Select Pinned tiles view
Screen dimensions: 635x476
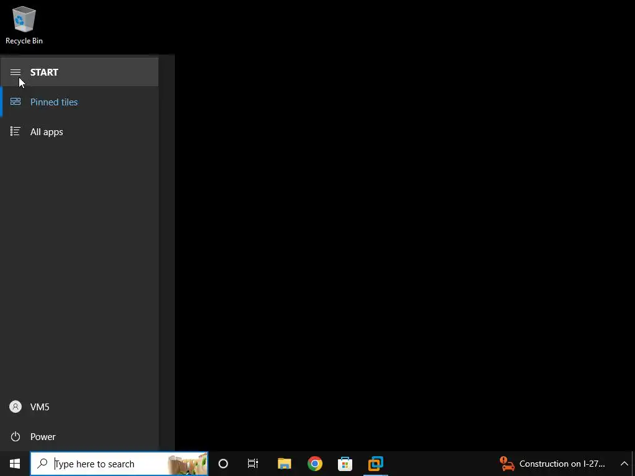point(79,102)
